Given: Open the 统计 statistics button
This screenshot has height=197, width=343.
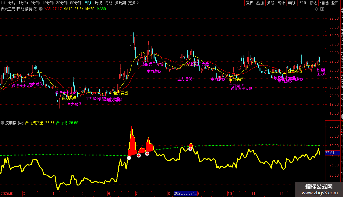Looking at the screenshot, I should [x=281, y=3].
